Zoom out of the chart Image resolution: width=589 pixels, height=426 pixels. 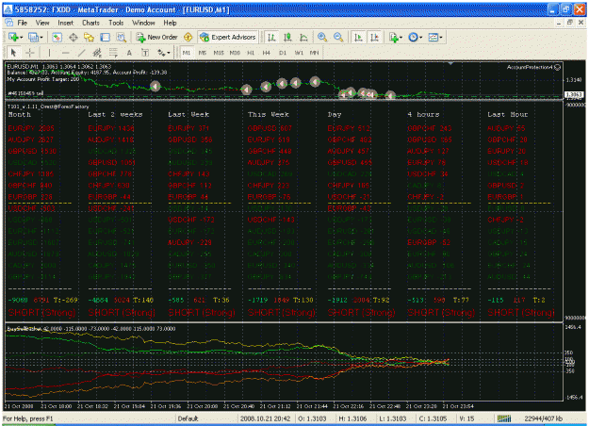[x=338, y=37]
